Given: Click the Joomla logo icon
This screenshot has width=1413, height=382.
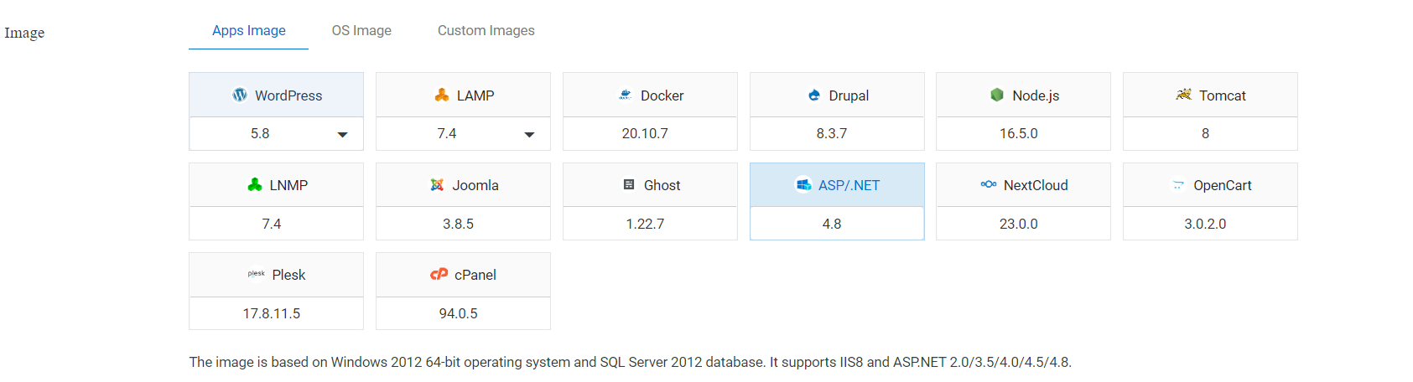Looking at the screenshot, I should pyautogui.click(x=437, y=184).
